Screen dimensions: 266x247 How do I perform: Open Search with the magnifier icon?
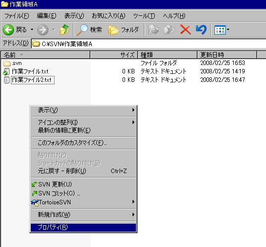point(89,30)
